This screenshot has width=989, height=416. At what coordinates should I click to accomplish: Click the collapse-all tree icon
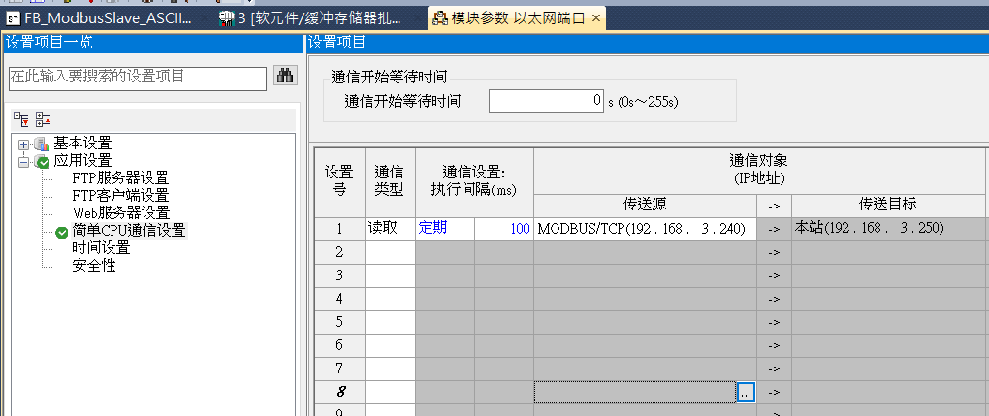tap(43, 119)
